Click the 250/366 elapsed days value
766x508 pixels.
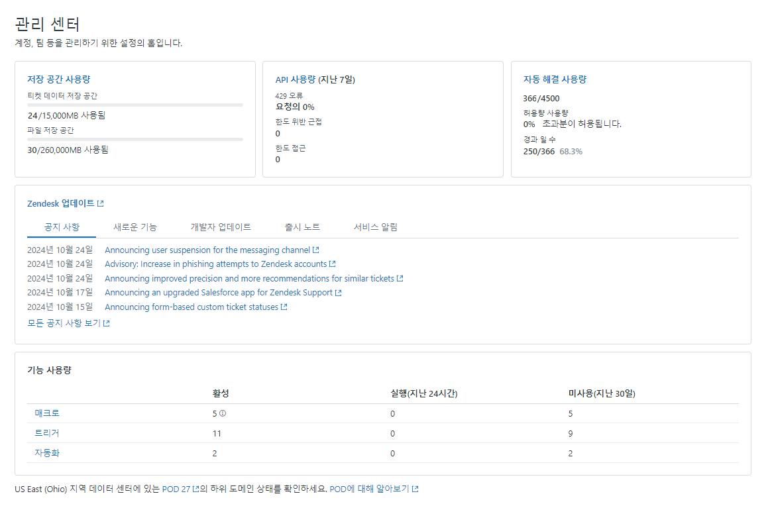(539, 152)
